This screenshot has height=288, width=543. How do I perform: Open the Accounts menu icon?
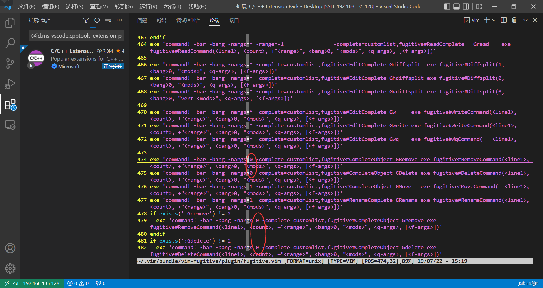(x=10, y=248)
